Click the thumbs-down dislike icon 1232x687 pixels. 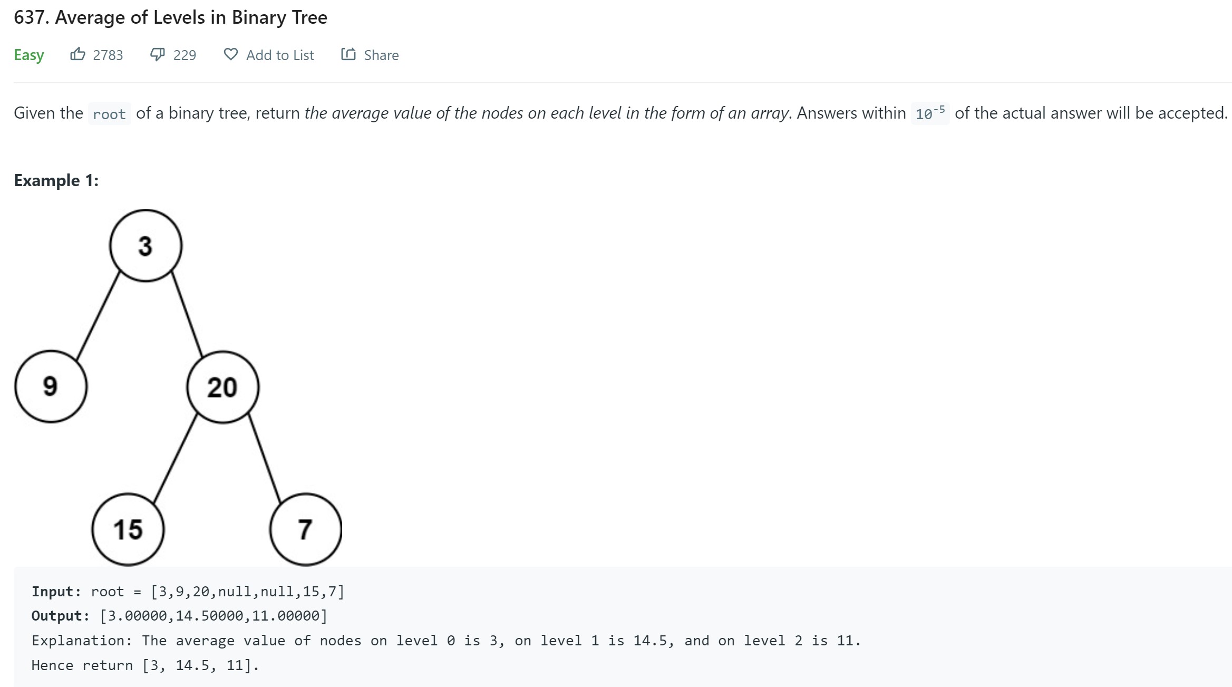pos(157,54)
